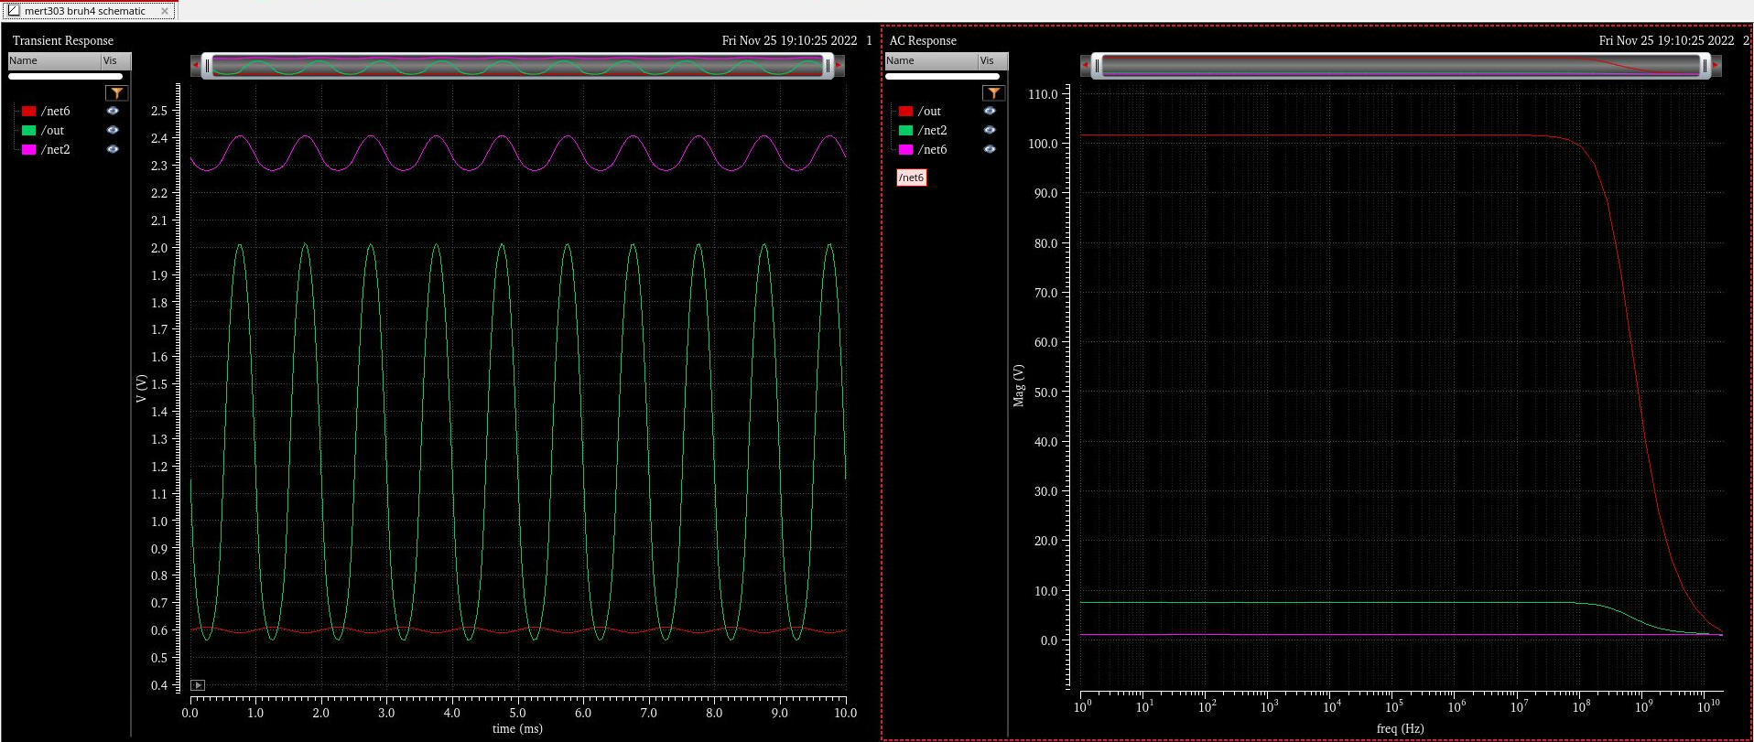Click the Mag (V) y-axis label
Image resolution: width=1754 pixels, height=742 pixels.
point(1018,385)
